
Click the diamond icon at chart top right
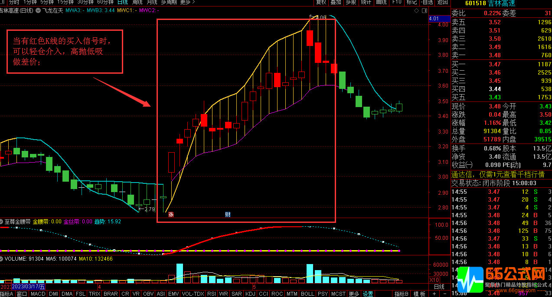(x=417, y=10)
